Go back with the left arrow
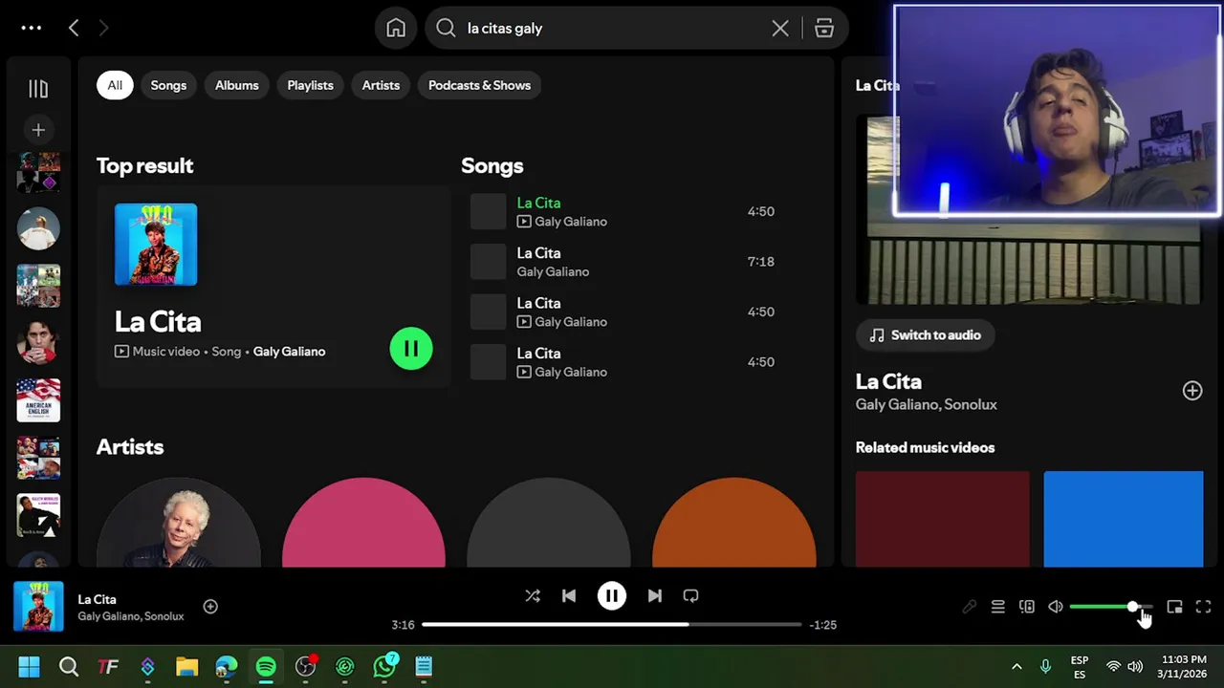1224x688 pixels. point(74,28)
